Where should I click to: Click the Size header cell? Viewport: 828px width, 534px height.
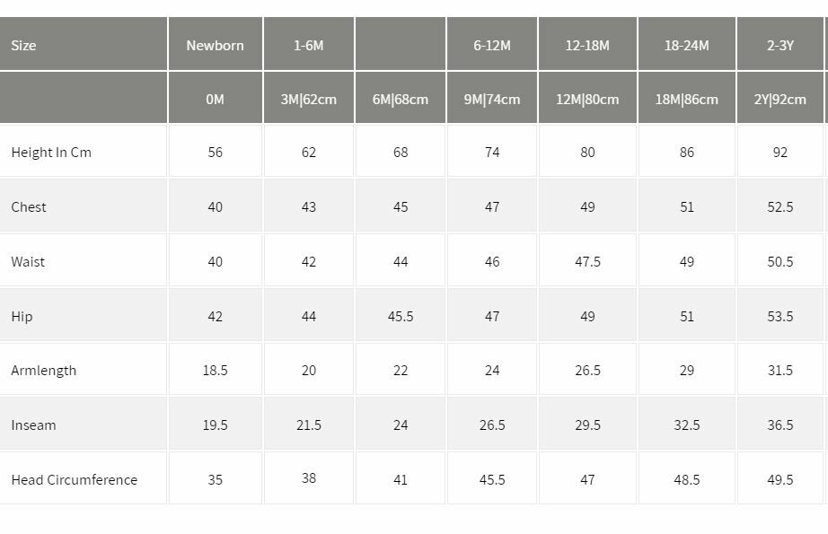coord(24,45)
